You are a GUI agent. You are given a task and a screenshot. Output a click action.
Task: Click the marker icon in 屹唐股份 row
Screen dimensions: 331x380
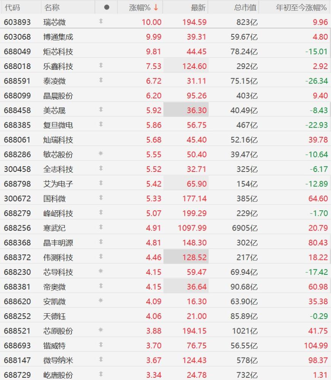[101, 374]
